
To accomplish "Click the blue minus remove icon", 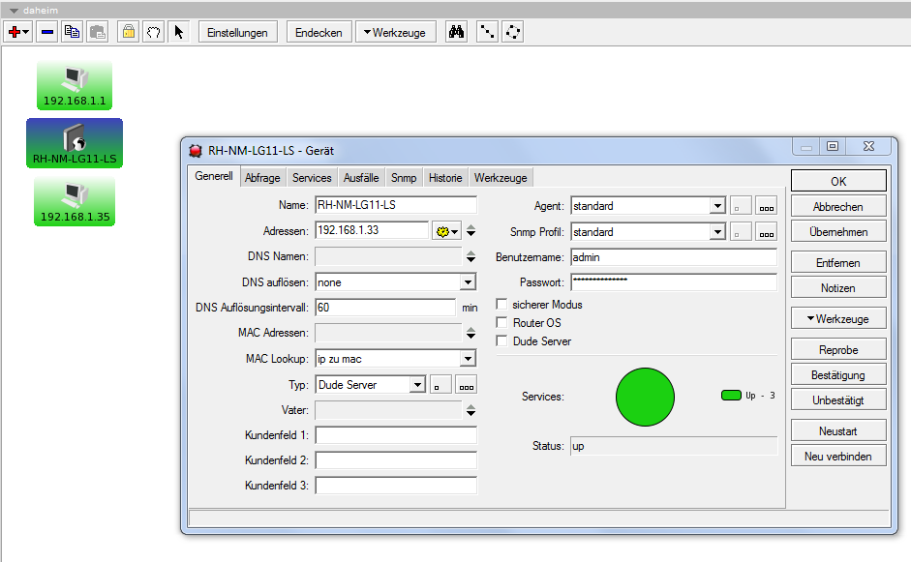I will click(x=46, y=32).
